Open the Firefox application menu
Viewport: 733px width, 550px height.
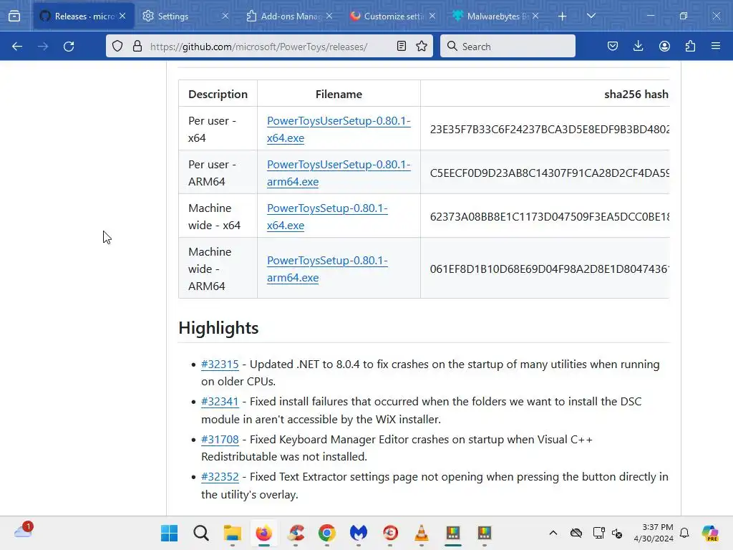coord(716,46)
